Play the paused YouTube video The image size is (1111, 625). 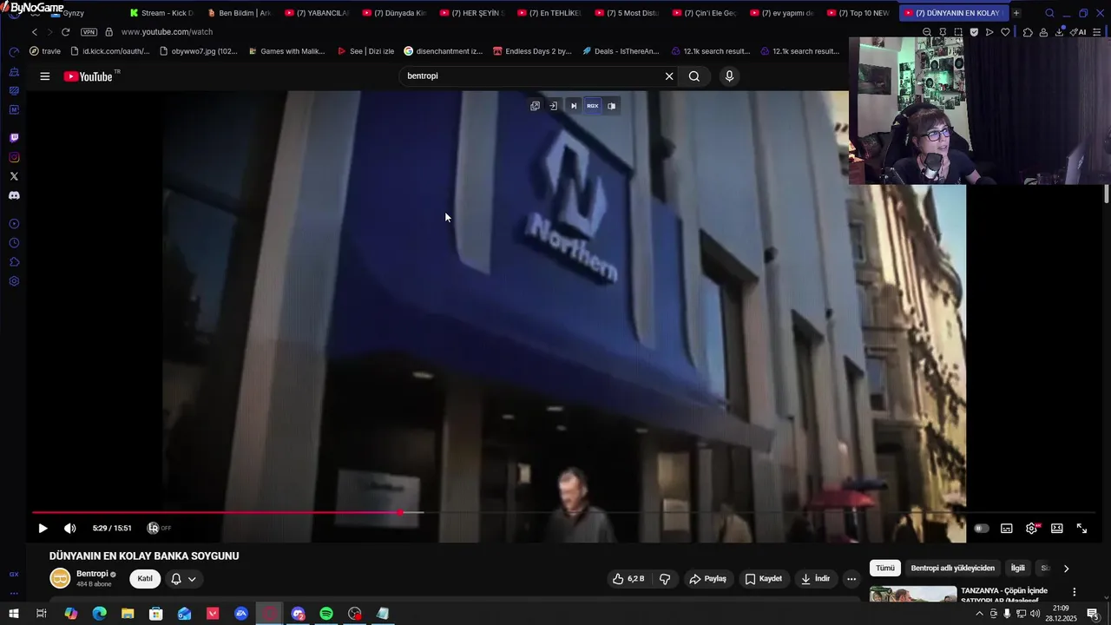pyautogui.click(x=43, y=528)
